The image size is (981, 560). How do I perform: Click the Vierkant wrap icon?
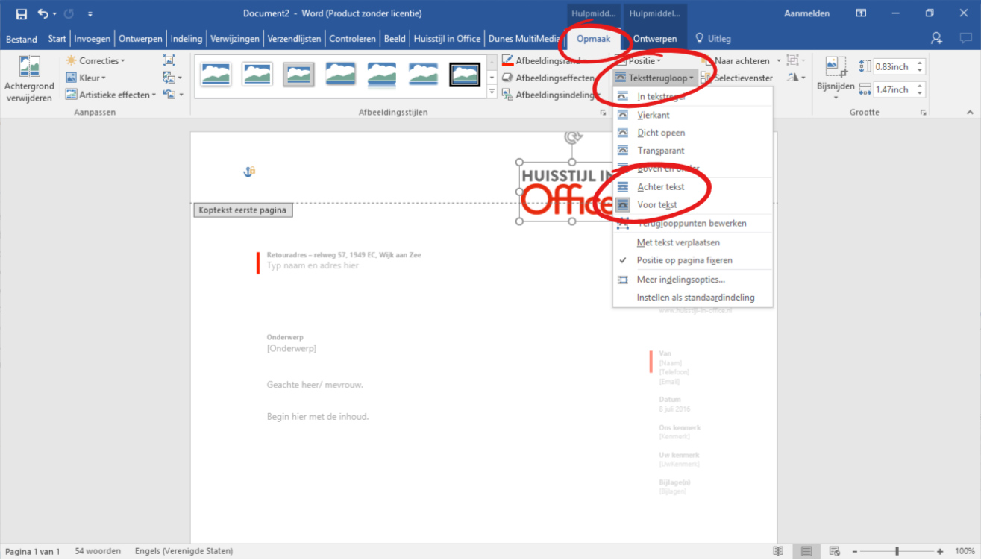622,115
